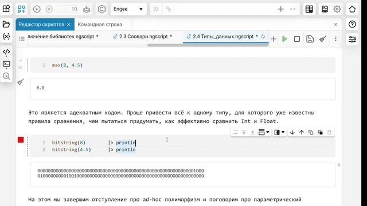Clear outputs with broom icon in toolbar
Image resolution: width=367 pixels, height=206 pixels.
coord(323,39)
